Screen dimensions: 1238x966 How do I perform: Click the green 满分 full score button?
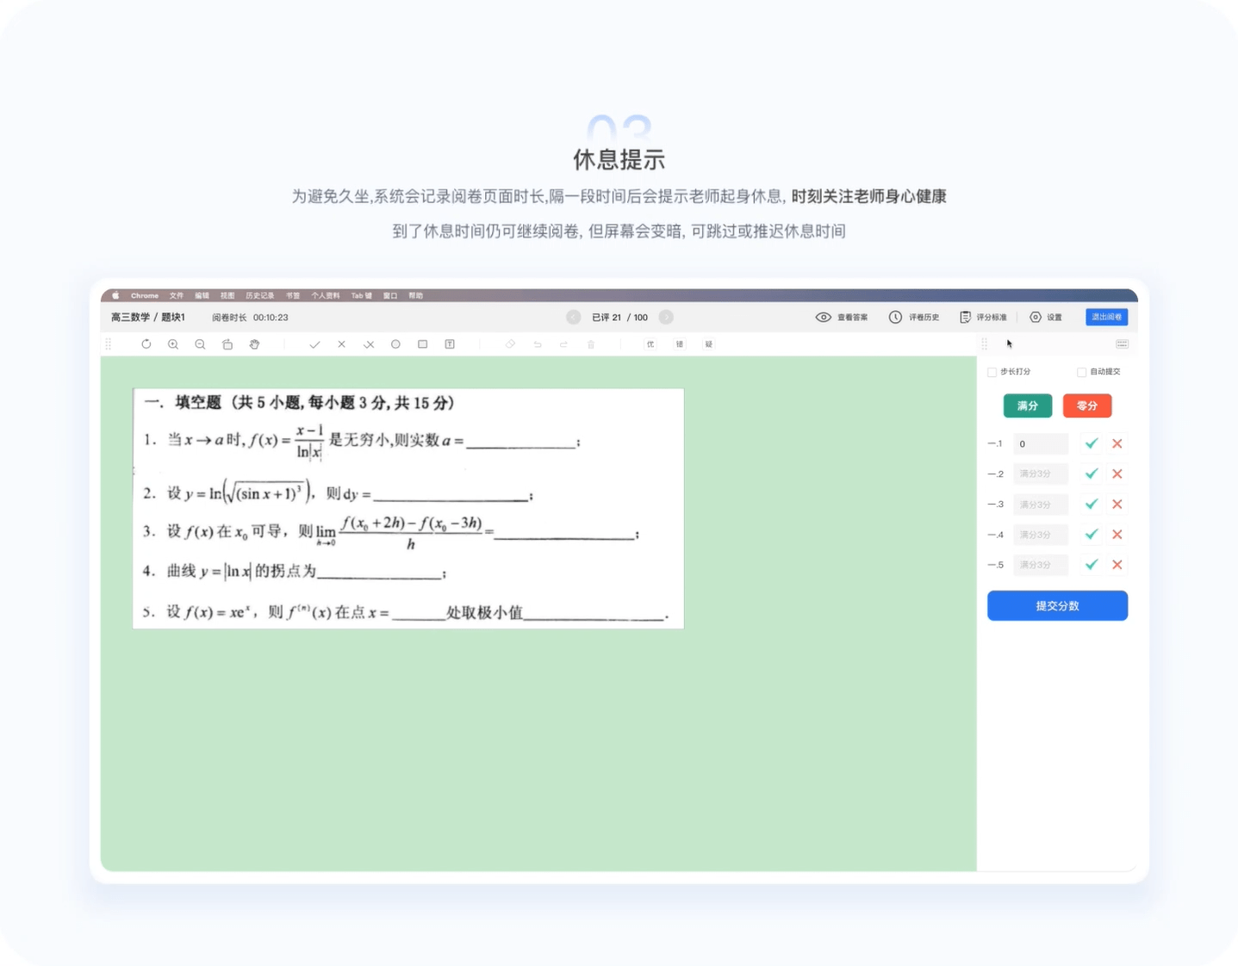coord(1027,406)
